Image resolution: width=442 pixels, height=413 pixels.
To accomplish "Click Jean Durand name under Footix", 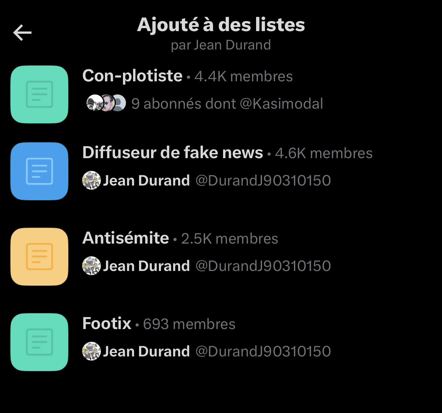I will pyautogui.click(x=146, y=351).
